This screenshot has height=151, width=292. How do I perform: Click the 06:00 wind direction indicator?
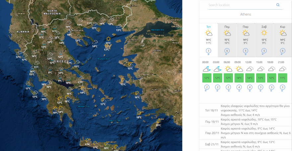(228, 88)
